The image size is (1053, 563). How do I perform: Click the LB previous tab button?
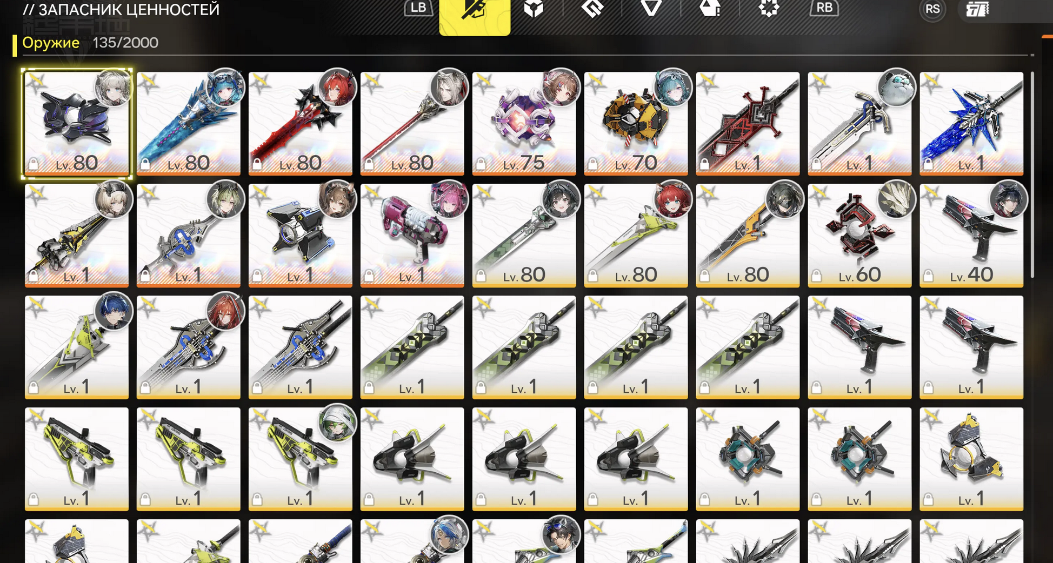[418, 8]
